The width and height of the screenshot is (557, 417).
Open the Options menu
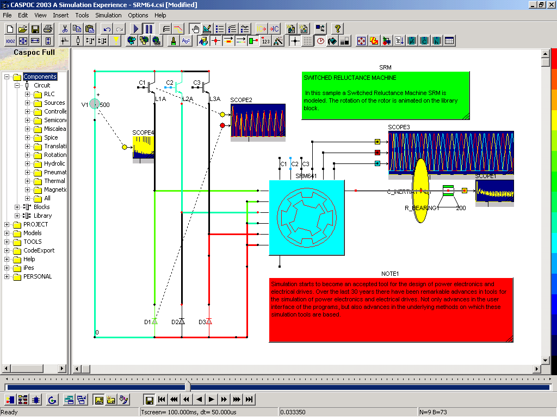coord(138,15)
